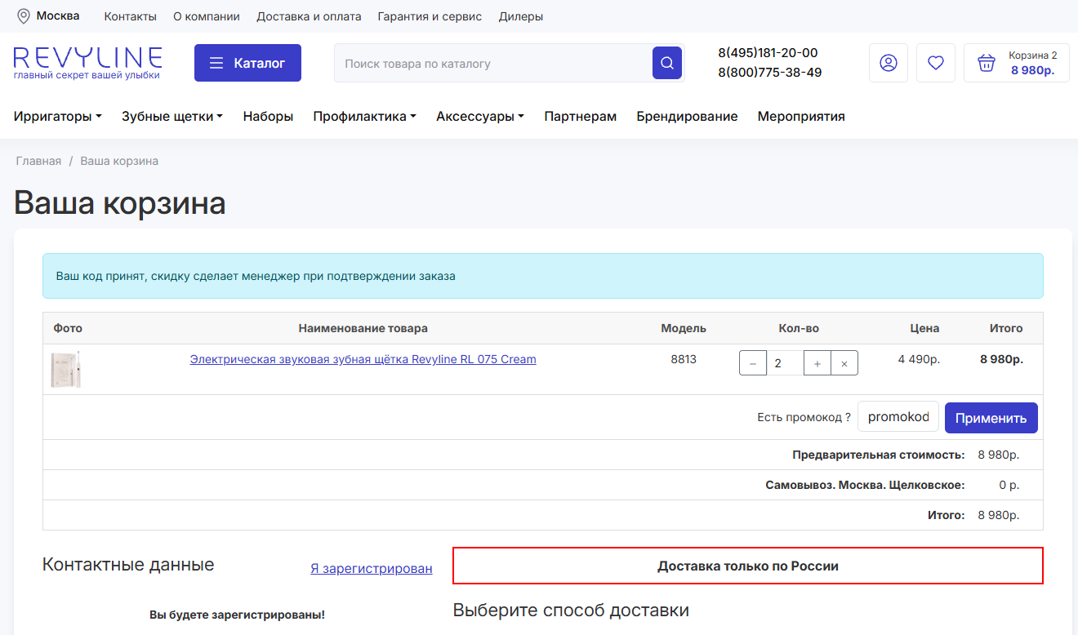
Task: Increase quantity with the plus button
Action: click(817, 363)
